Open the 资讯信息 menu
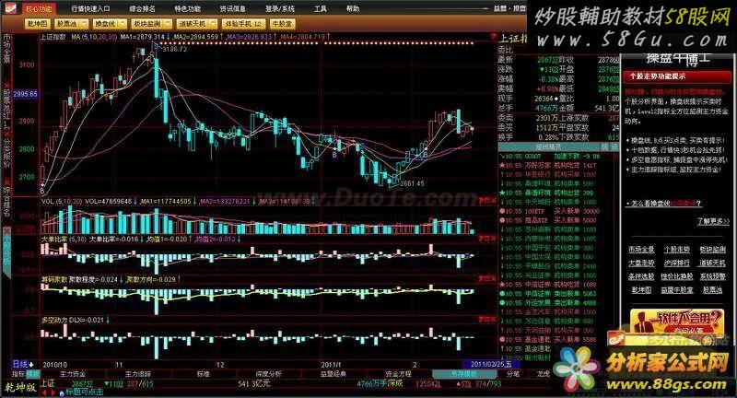Image resolution: width=737 pixels, height=398 pixels. [232, 9]
